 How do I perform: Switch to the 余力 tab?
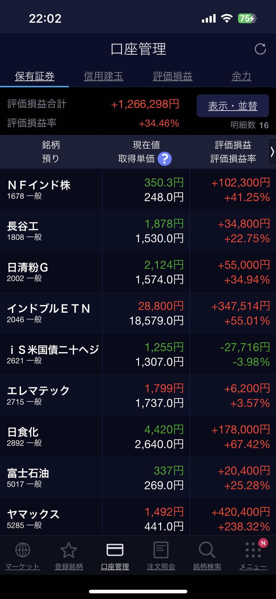[241, 76]
